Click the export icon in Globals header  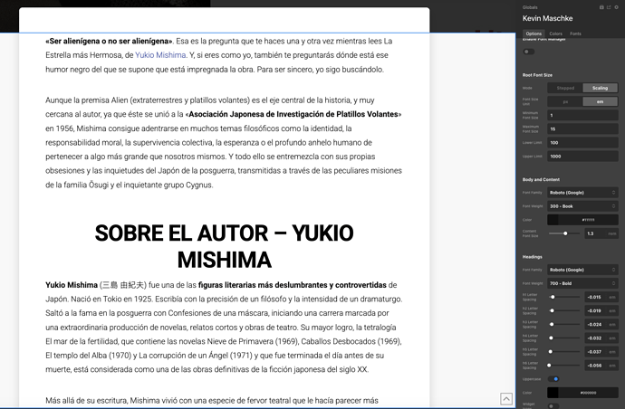pyautogui.click(x=610, y=6)
